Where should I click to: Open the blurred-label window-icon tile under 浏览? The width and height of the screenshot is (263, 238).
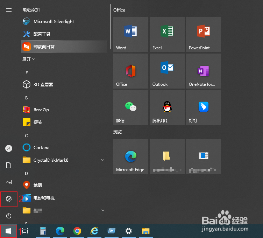point(204,156)
